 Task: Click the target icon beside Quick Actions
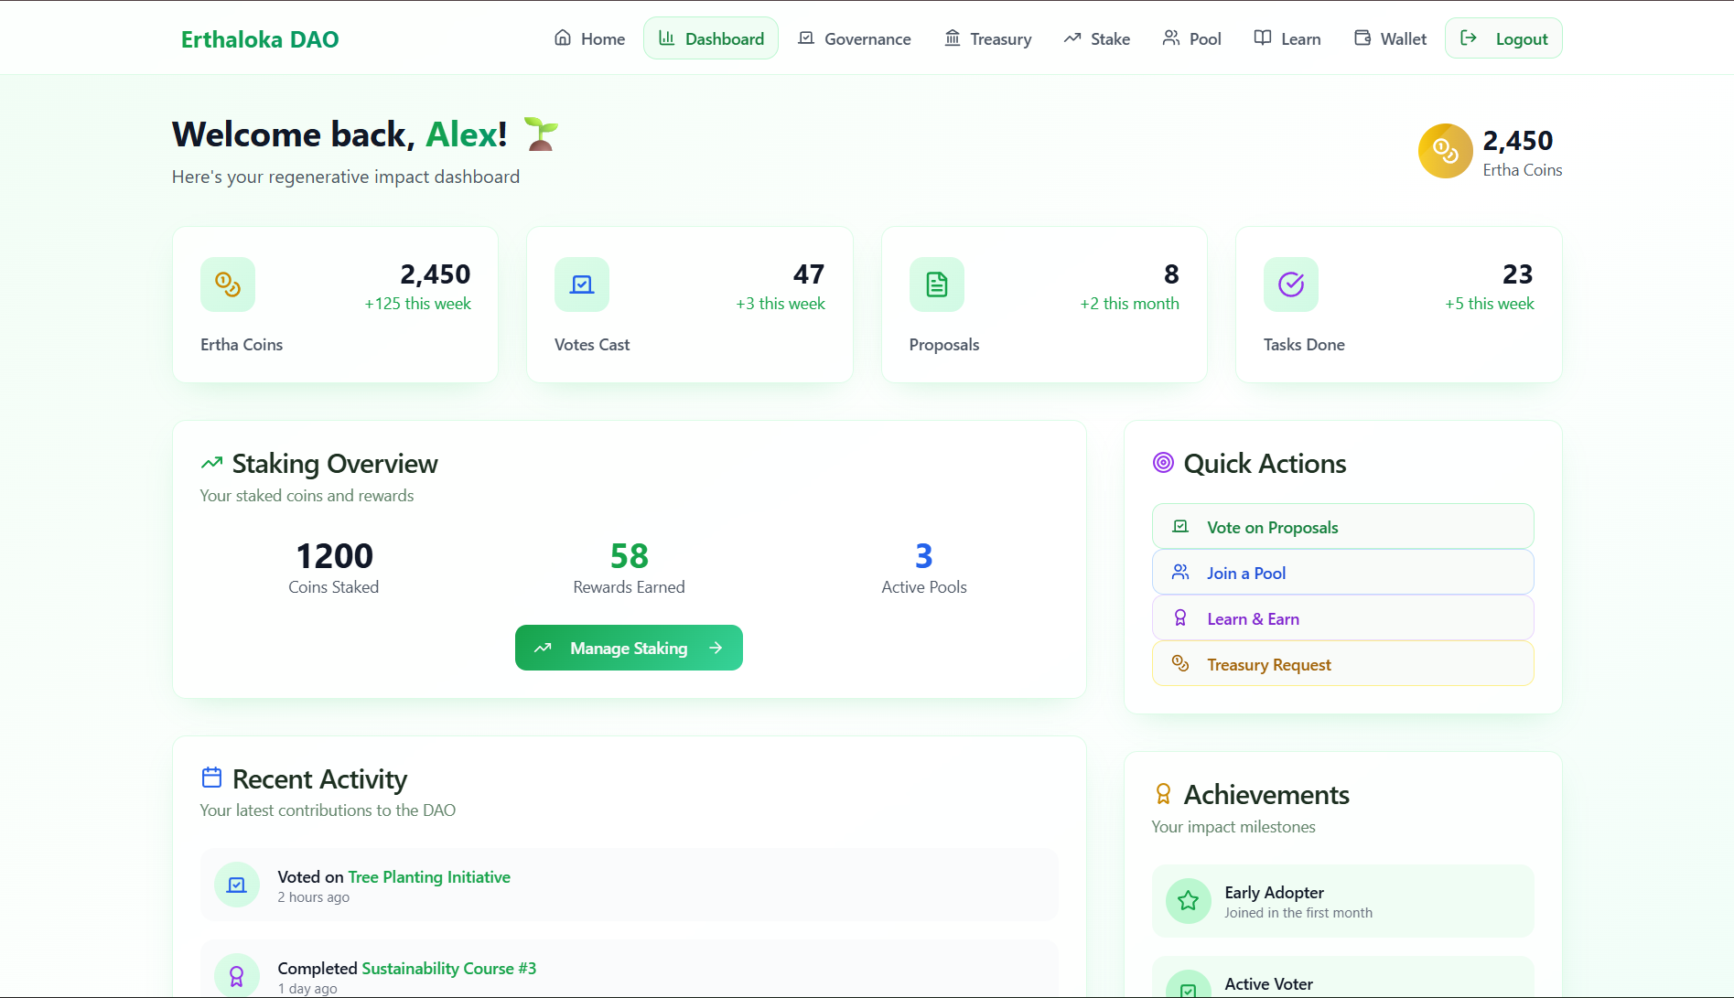click(1163, 463)
